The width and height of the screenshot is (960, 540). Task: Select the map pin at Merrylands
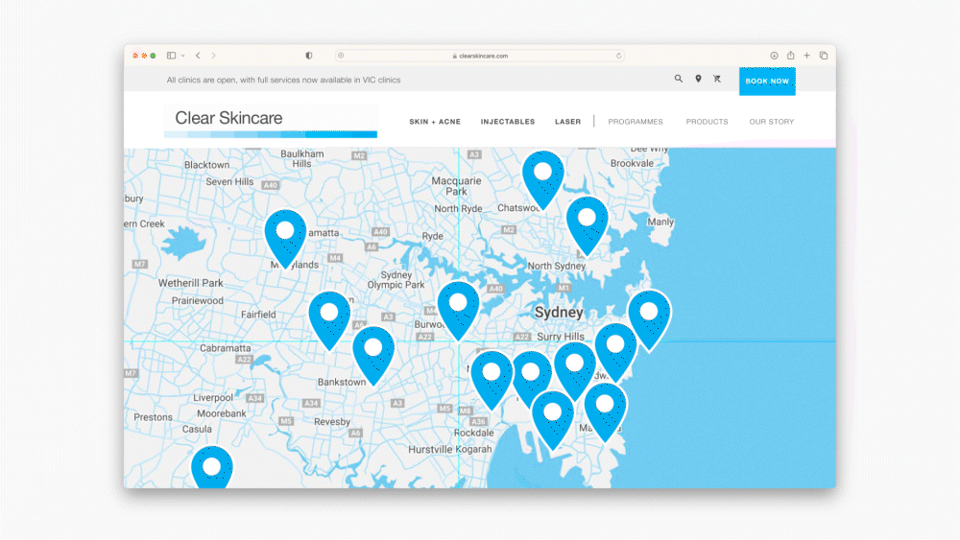pyautogui.click(x=285, y=238)
